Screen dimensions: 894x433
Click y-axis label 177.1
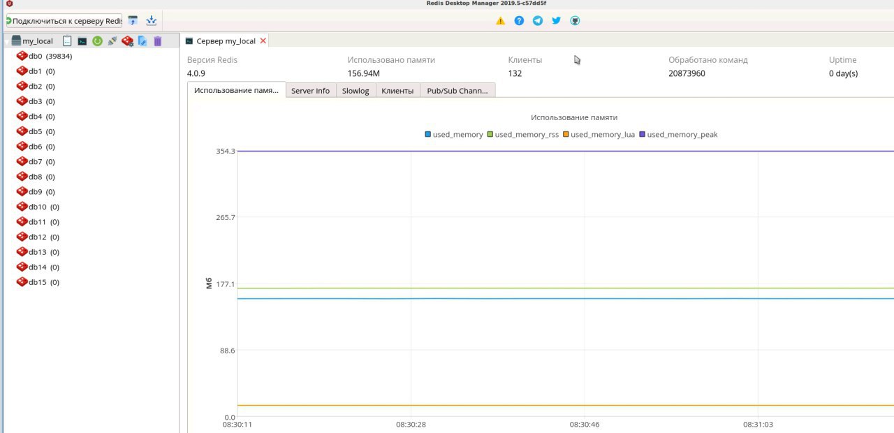click(x=226, y=284)
